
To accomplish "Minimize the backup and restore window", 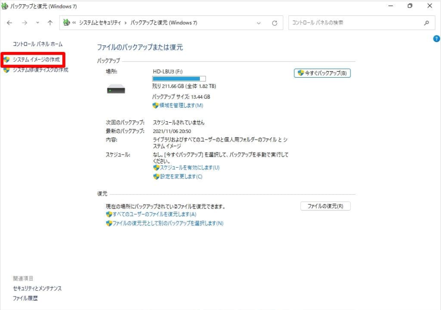I will tap(391, 6).
